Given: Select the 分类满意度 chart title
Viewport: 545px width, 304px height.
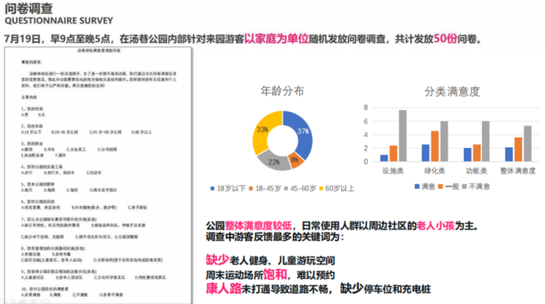Looking at the screenshot, I should tap(452, 92).
